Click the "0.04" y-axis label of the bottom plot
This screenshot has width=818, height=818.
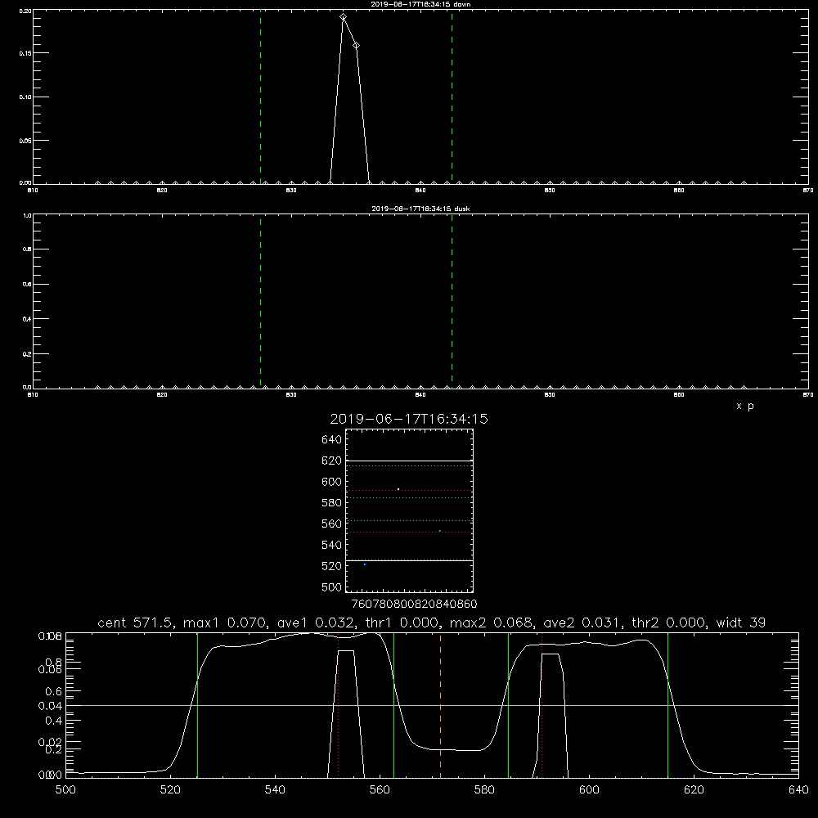50,706
